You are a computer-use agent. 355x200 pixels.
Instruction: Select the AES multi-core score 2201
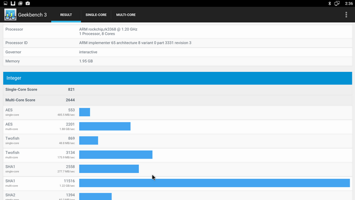point(70,124)
